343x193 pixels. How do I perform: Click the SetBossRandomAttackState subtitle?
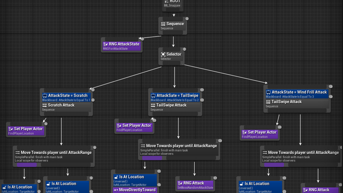tap(195, 188)
